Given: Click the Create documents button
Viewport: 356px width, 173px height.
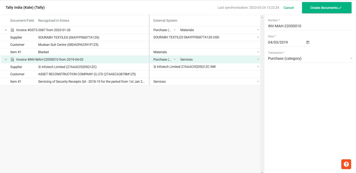Looking at the screenshot, I should [327, 8].
